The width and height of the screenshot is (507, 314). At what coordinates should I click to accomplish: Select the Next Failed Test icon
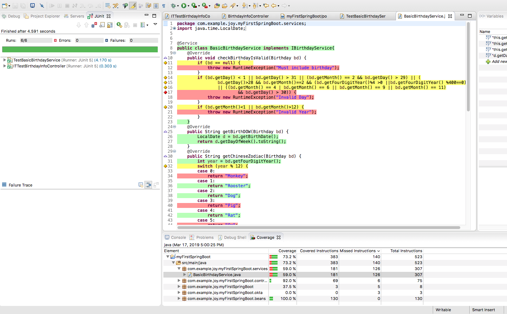79,24
